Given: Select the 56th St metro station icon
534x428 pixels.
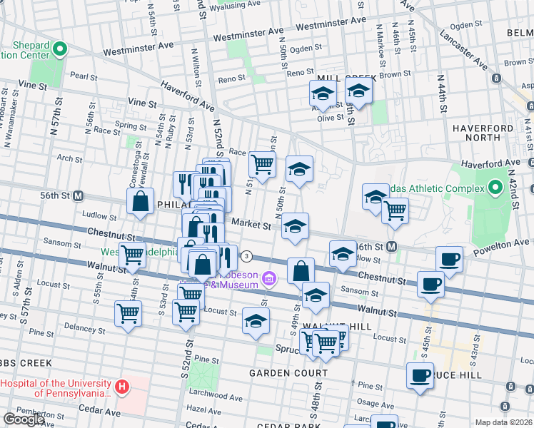Looking at the screenshot, I should pos(79,196).
